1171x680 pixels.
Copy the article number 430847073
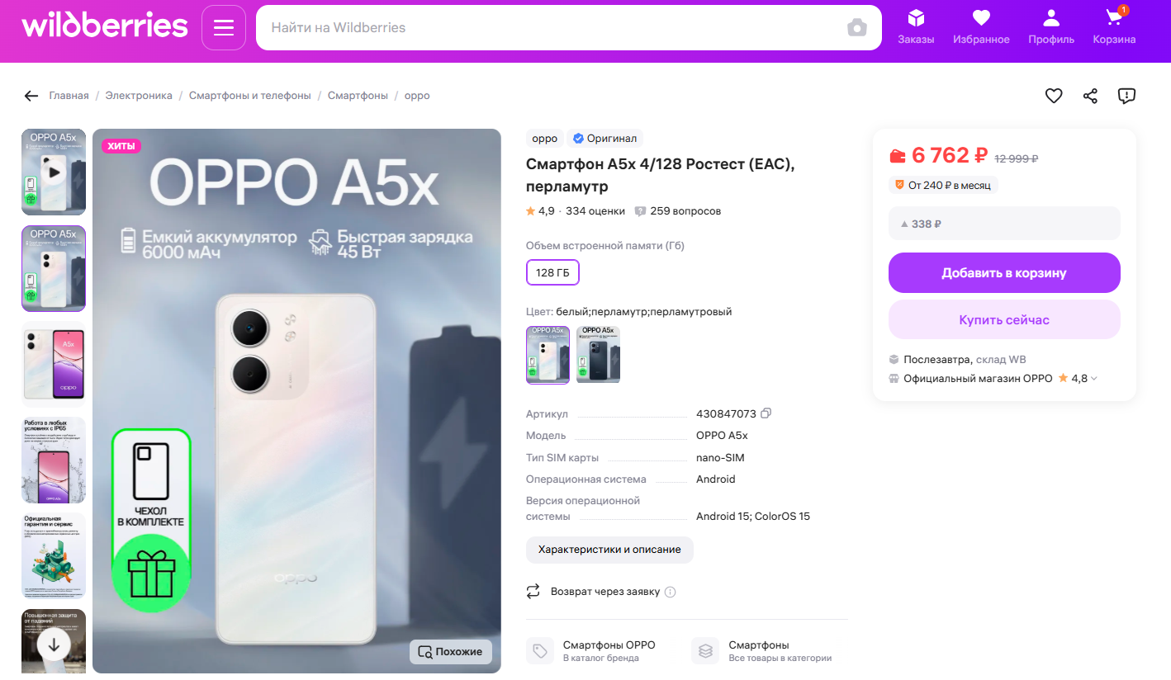coord(766,413)
